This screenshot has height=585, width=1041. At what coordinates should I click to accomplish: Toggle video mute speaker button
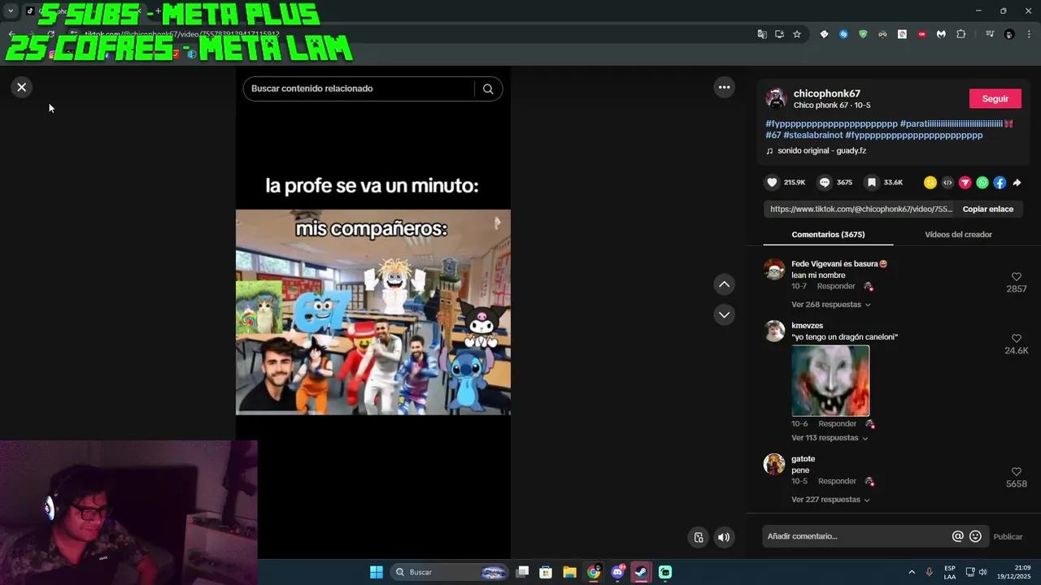tap(723, 537)
